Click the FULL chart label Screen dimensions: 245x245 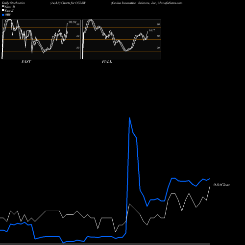pyautogui.click(x=107, y=62)
